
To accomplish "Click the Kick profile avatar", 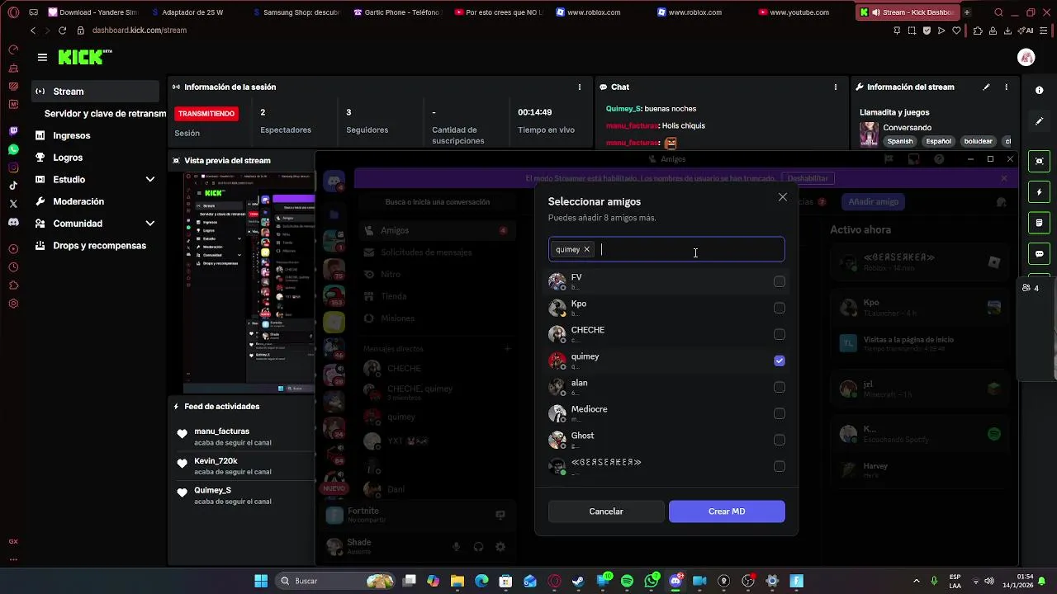I will (1026, 57).
